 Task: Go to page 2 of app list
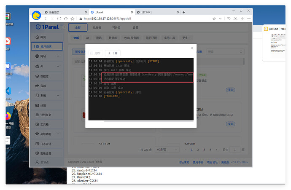(x=198, y=150)
